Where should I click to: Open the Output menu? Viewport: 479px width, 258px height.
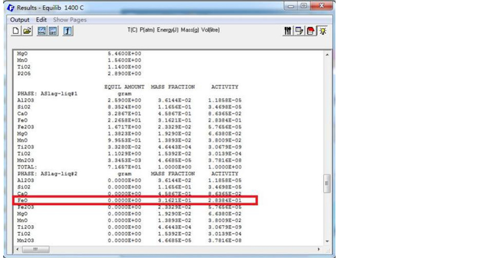click(x=20, y=20)
